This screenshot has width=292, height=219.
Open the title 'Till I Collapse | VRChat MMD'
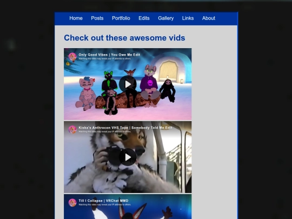tap(103, 201)
